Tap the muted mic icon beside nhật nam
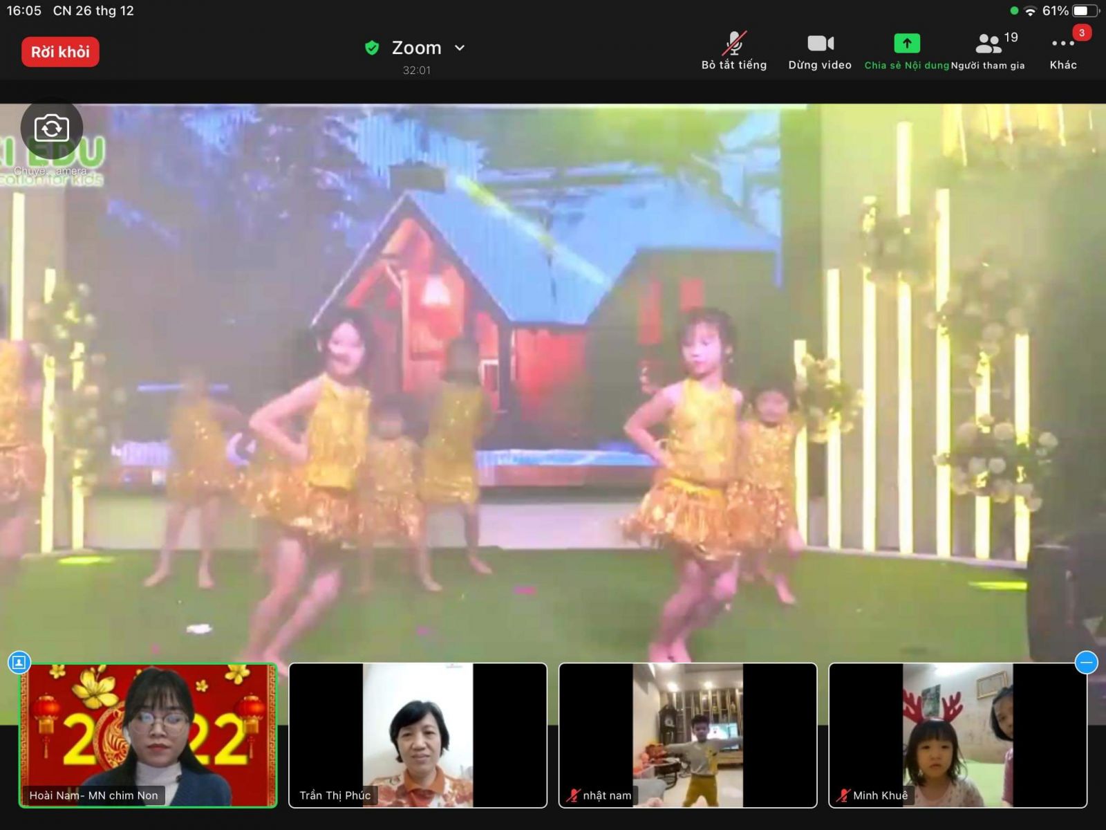The height and width of the screenshot is (830, 1106). point(573,795)
